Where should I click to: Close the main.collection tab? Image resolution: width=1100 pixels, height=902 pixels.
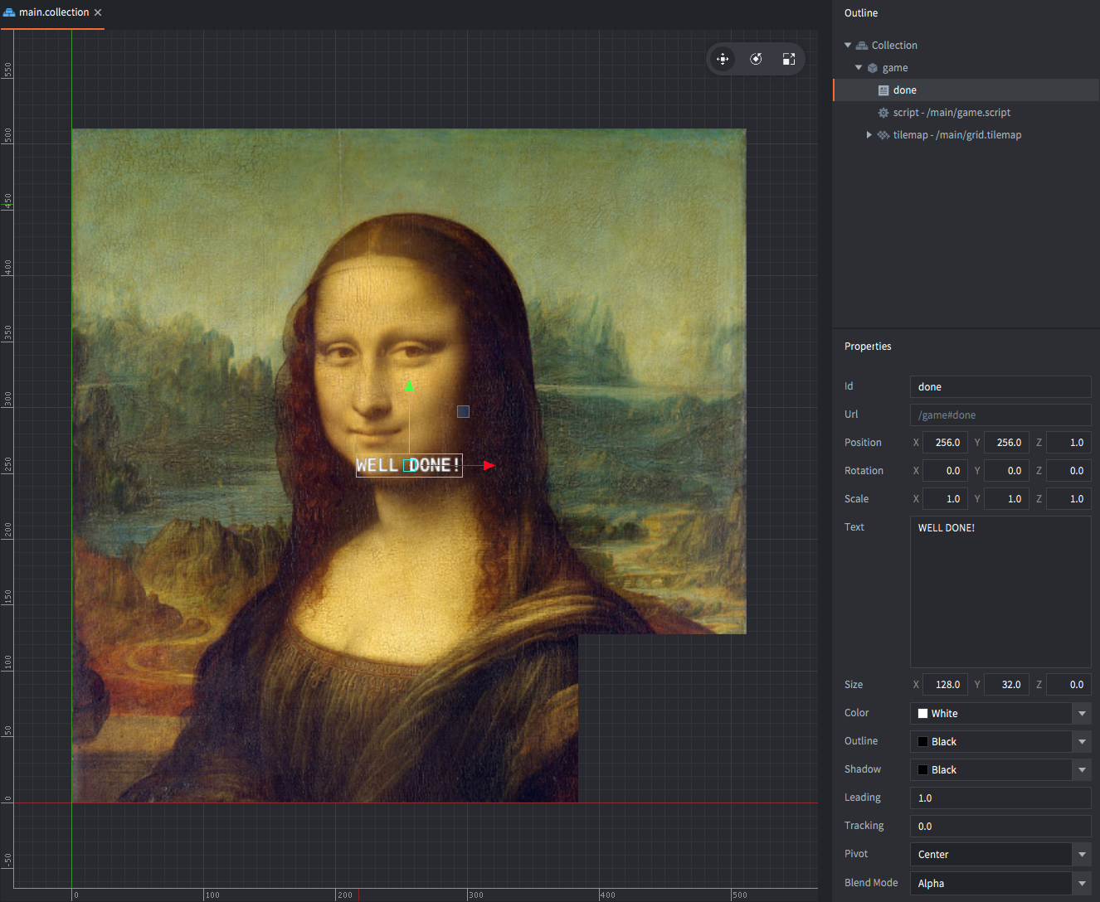click(98, 12)
